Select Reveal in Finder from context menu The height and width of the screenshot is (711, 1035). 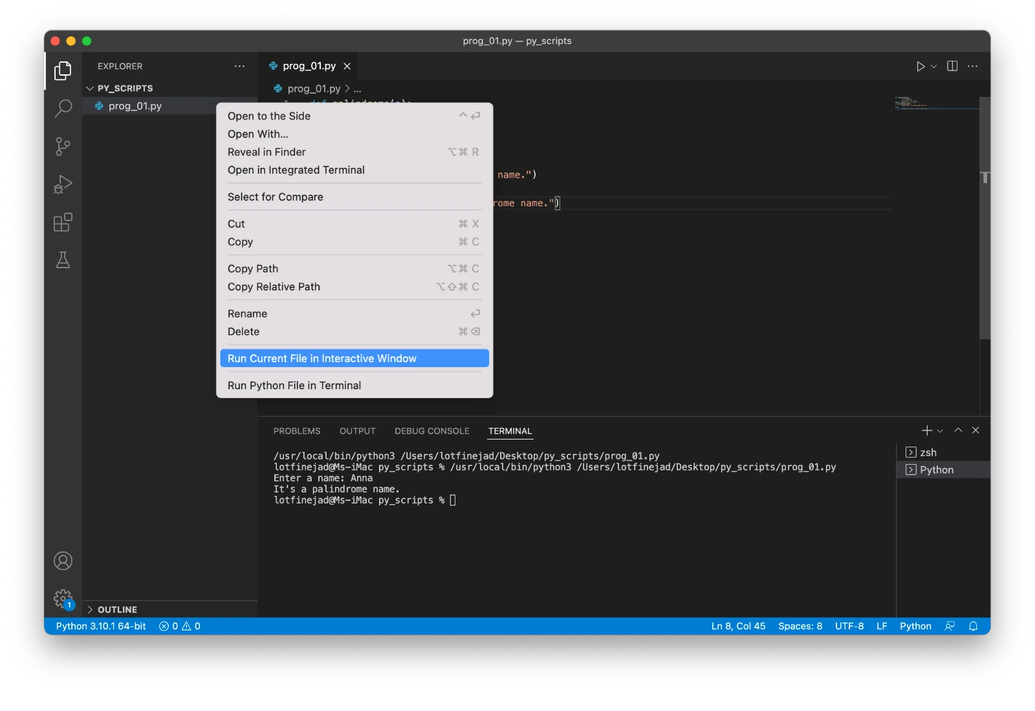pyautogui.click(x=267, y=152)
